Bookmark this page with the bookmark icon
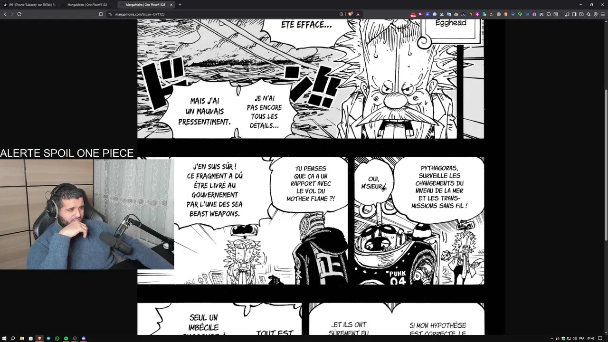608x342 pixels. pos(101,14)
